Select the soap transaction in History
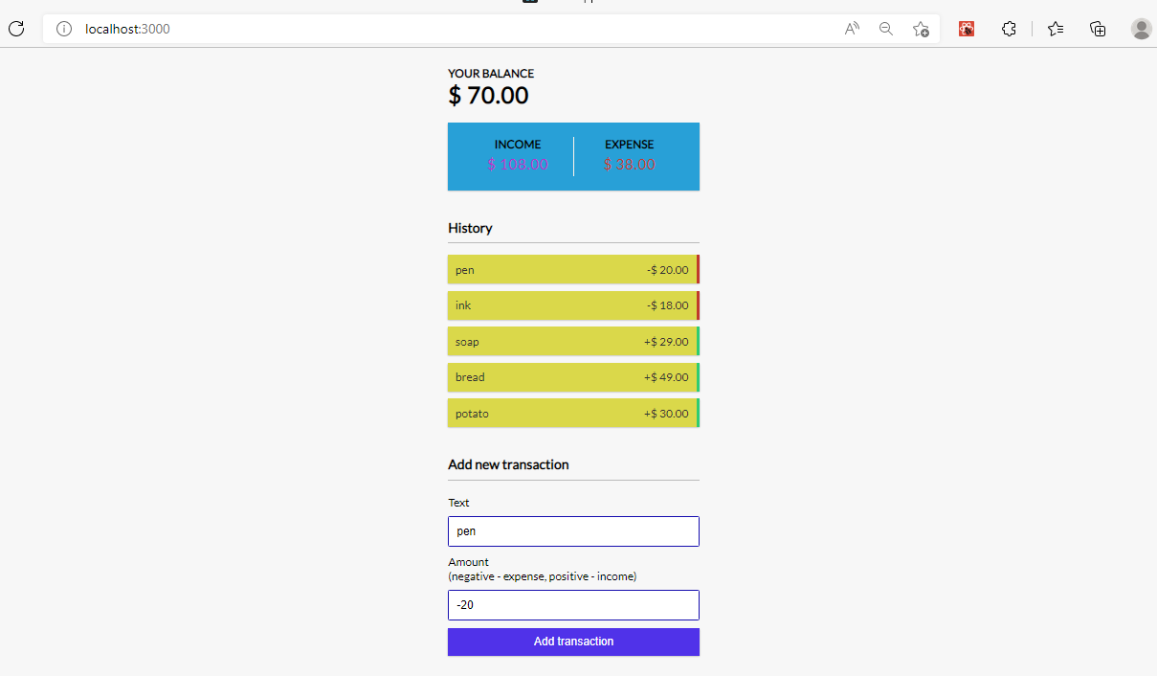 (x=573, y=341)
